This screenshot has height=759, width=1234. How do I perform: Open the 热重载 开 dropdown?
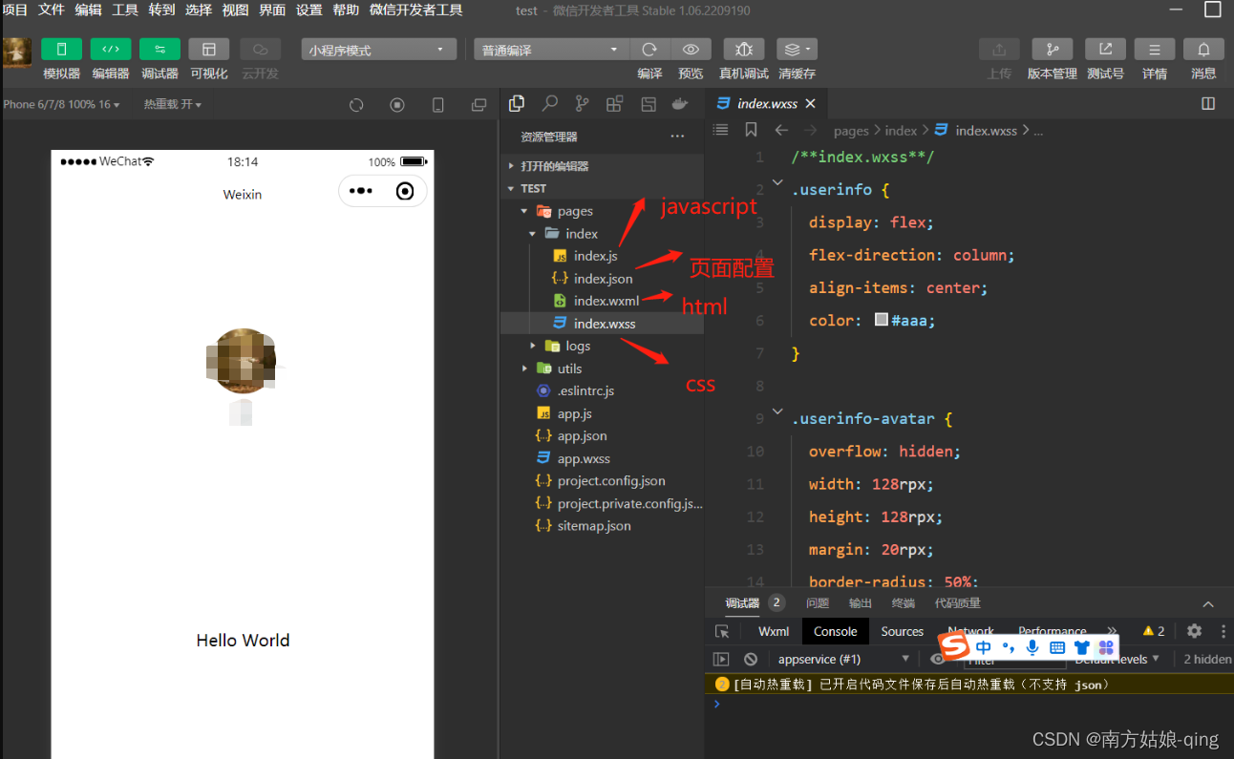[x=173, y=104]
